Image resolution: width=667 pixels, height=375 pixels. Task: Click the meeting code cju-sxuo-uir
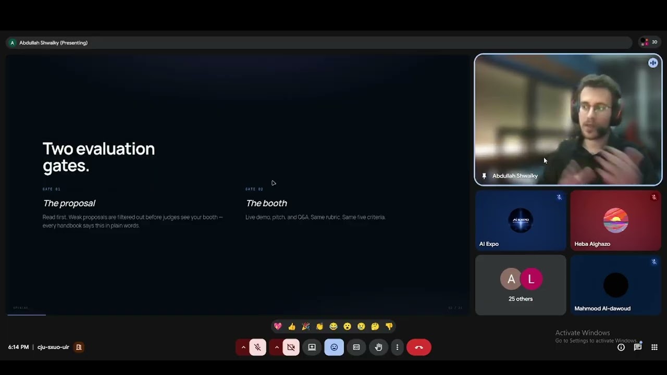pyautogui.click(x=53, y=347)
